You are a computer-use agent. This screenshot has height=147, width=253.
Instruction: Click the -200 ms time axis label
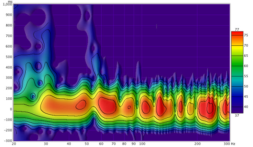[x=8, y=130]
